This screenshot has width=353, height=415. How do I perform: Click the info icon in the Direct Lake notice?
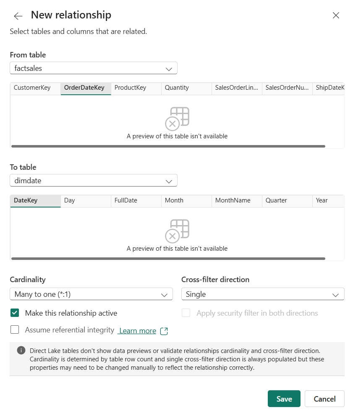click(x=21, y=350)
